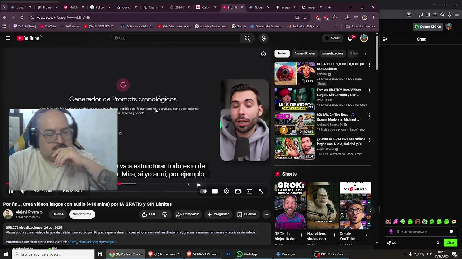Reload the page with the browser refresh icon
462x259 pixels.
[22, 17]
